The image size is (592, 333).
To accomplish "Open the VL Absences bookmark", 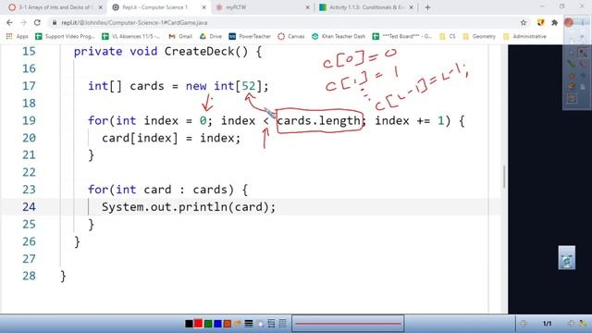I will pyautogui.click(x=131, y=36).
